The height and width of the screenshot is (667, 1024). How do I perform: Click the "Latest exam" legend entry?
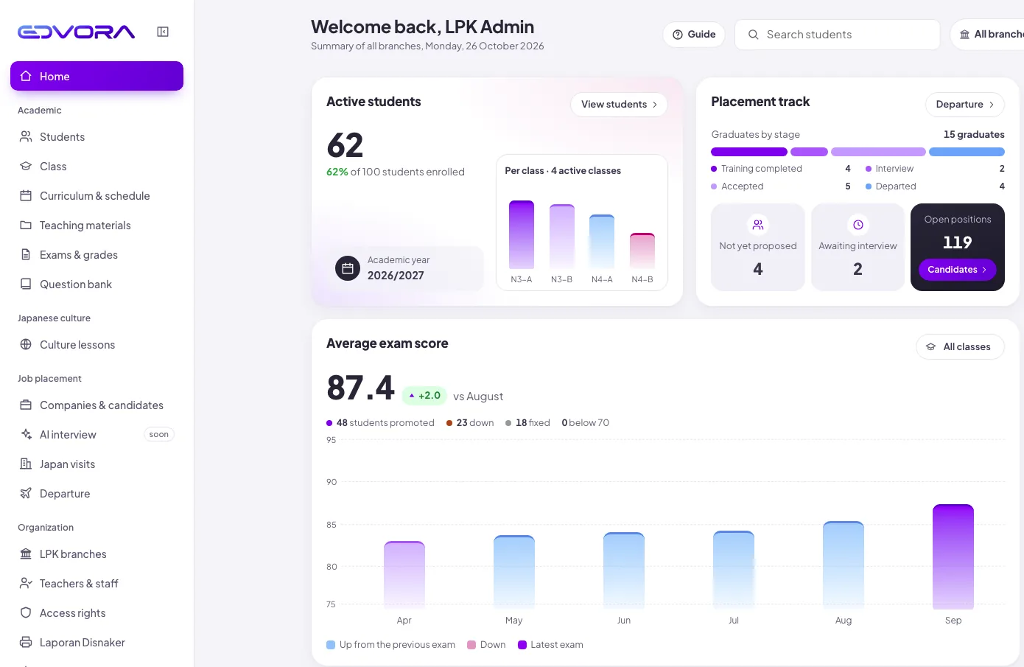550,645
